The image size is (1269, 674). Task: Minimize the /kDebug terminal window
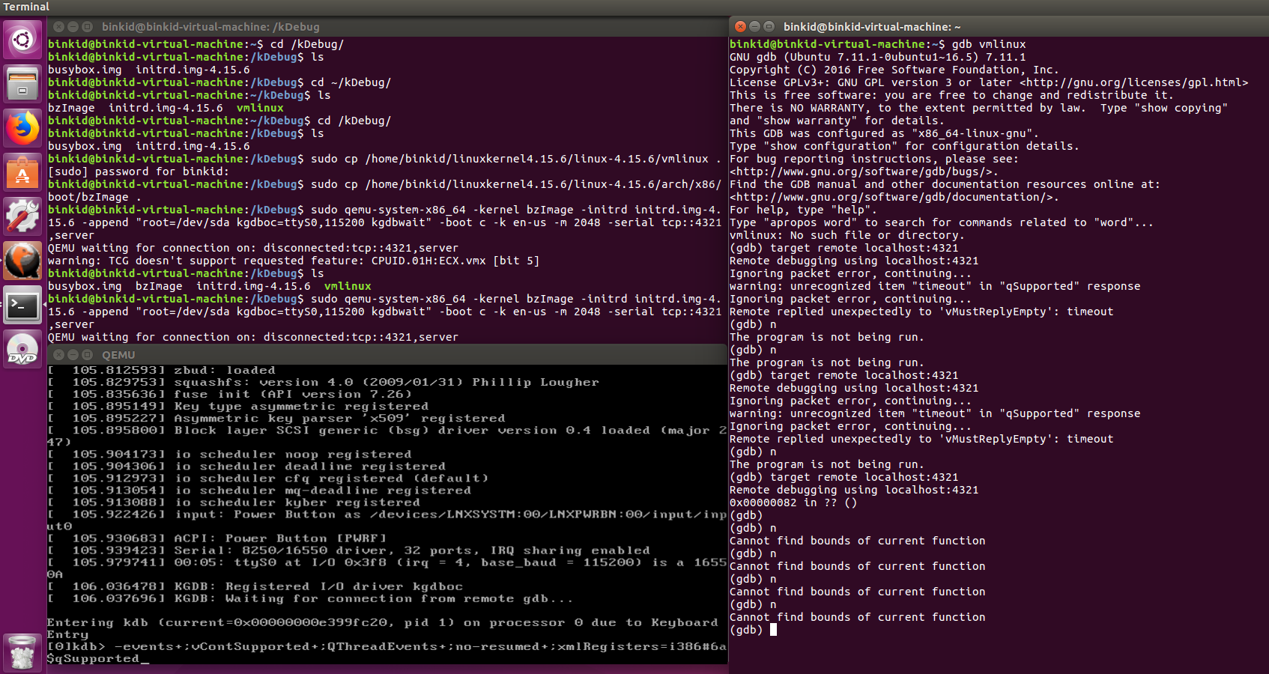point(73,26)
